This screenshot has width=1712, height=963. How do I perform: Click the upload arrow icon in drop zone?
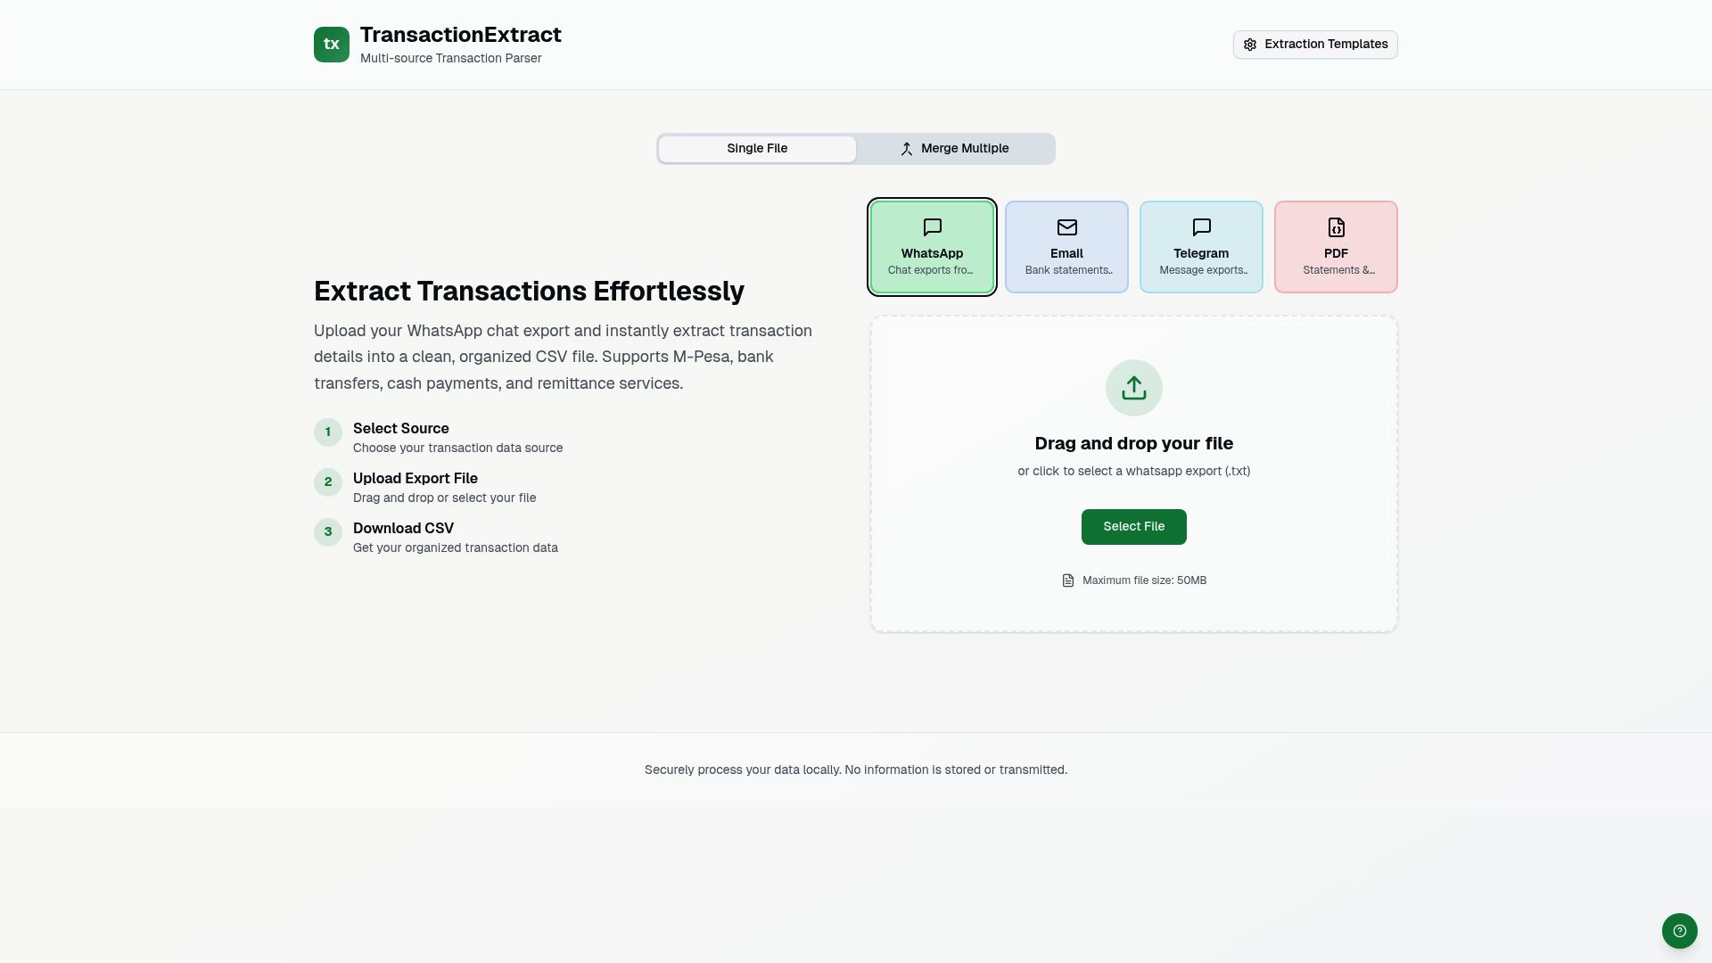pyautogui.click(x=1133, y=387)
